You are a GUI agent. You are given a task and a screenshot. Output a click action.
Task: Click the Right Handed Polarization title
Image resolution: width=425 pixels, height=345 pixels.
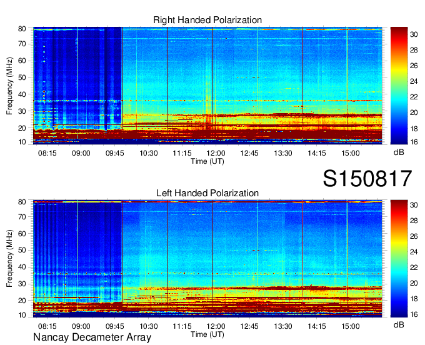[x=207, y=20]
